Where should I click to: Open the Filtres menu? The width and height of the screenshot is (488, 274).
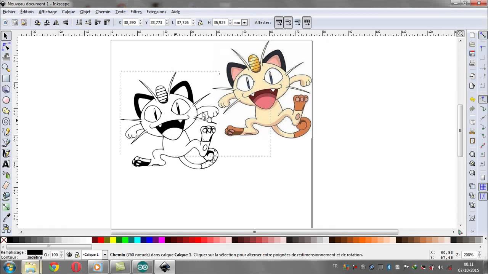coord(136,12)
